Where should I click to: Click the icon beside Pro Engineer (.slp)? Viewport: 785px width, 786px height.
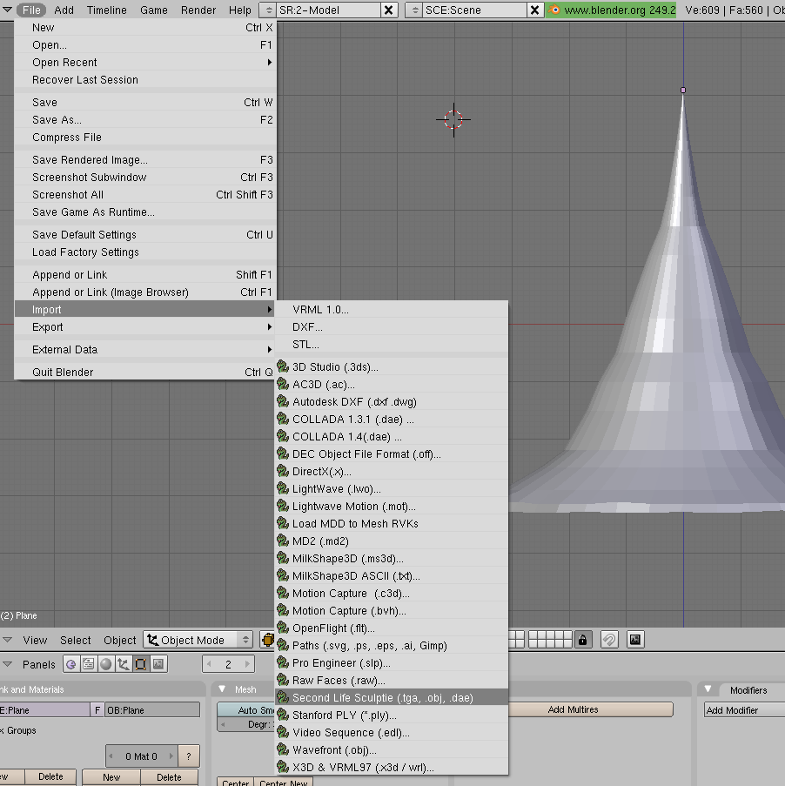click(x=283, y=662)
